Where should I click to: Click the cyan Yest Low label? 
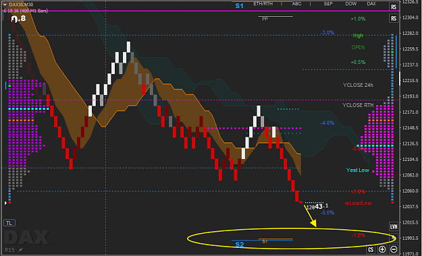pyautogui.click(x=358, y=170)
